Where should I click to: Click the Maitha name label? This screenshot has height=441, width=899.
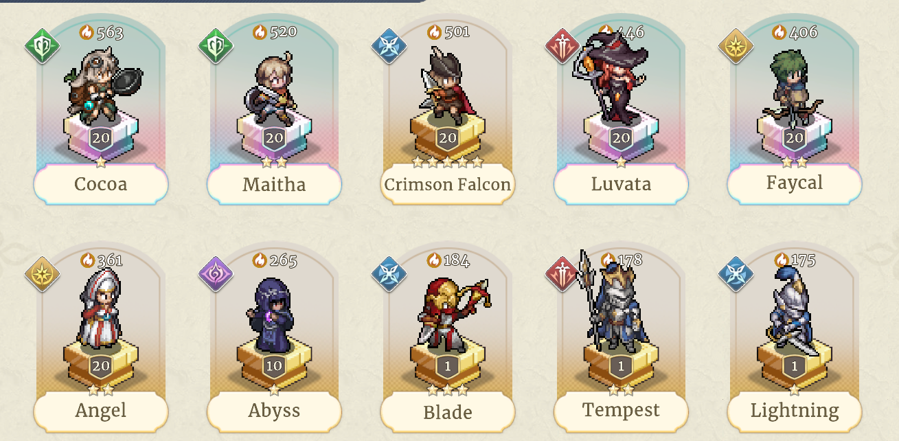[x=274, y=184]
